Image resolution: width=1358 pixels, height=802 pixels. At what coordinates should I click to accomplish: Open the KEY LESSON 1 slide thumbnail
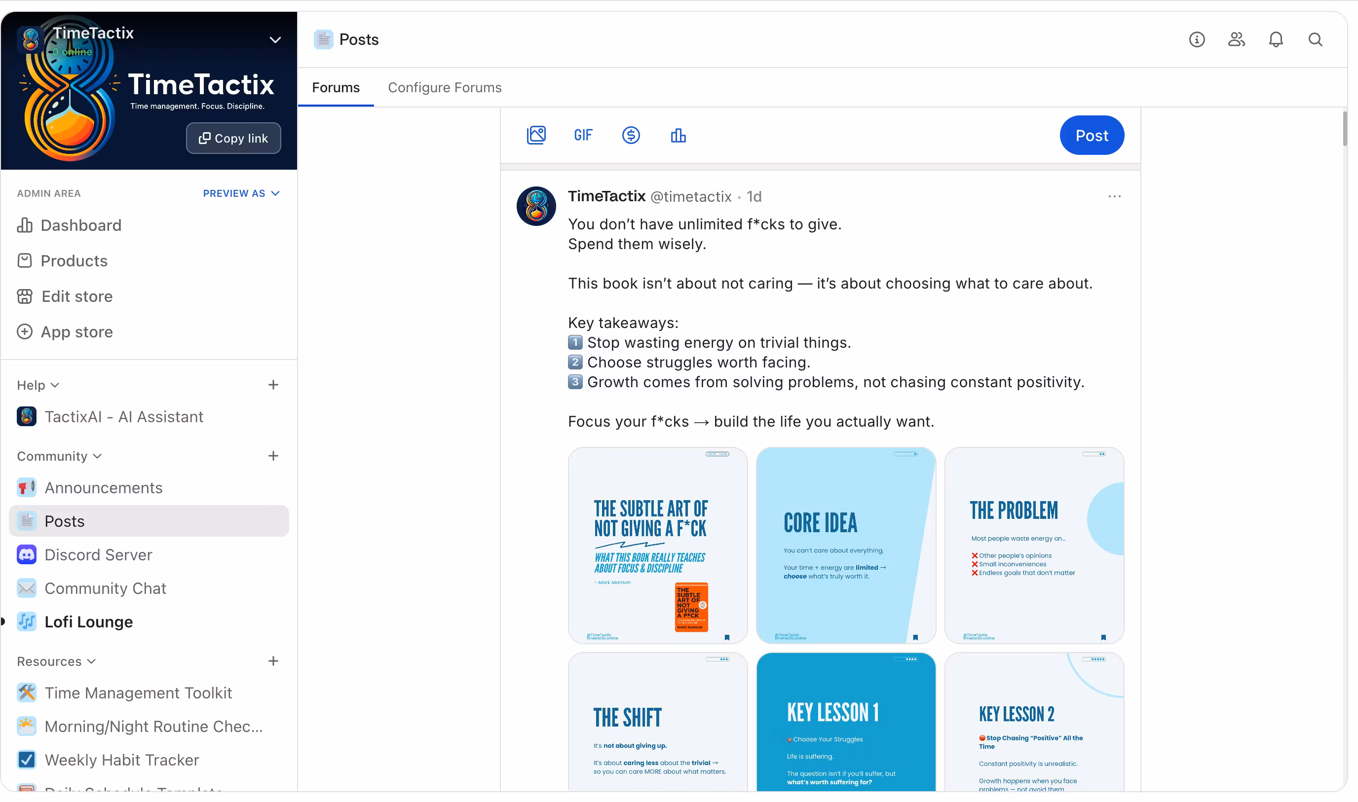pos(846,722)
